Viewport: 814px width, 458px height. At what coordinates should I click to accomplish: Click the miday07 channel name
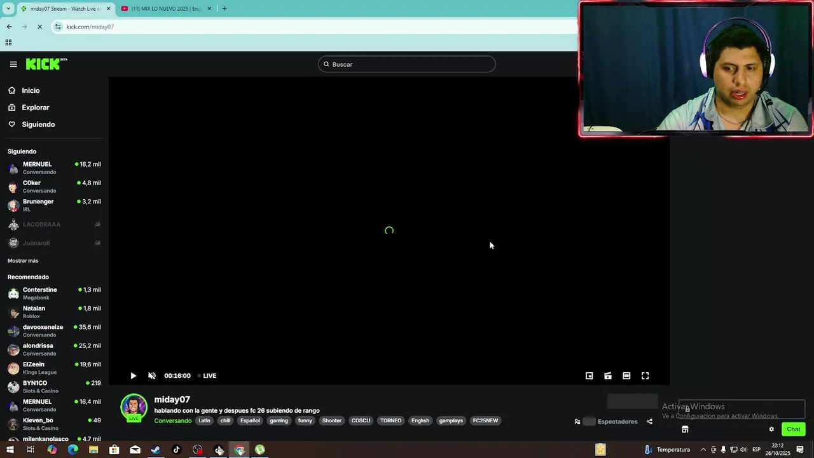pyautogui.click(x=172, y=399)
